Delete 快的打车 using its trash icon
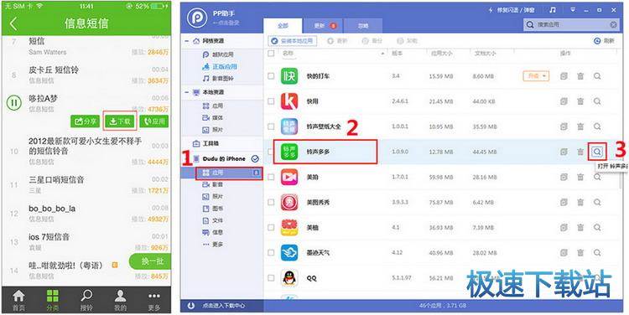The image size is (629, 315). (x=580, y=76)
